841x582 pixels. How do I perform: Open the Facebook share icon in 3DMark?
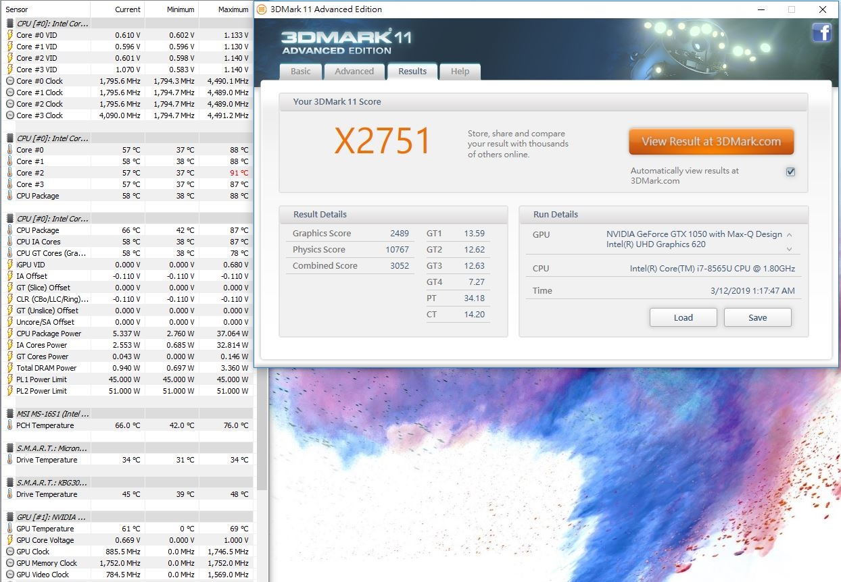tap(821, 32)
